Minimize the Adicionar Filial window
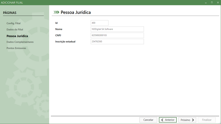 pos(206,3)
